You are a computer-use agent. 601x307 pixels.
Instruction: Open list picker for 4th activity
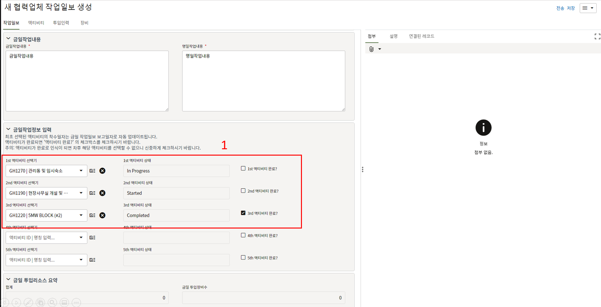pyautogui.click(x=92, y=238)
